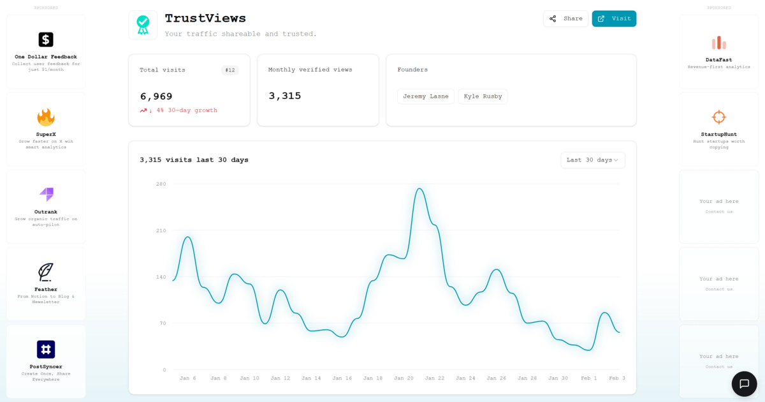Click the PostSyncer hashtag icon

pyautogui.click(x=46, y=349)
